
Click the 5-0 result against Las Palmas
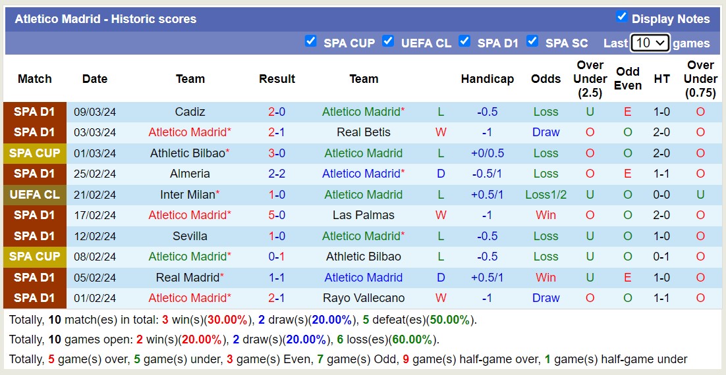277,215
